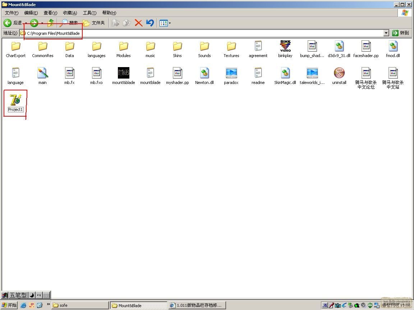This screenshot has height=310, width=414.
Task: Open the Modules folder
Action: coord(123,46)
